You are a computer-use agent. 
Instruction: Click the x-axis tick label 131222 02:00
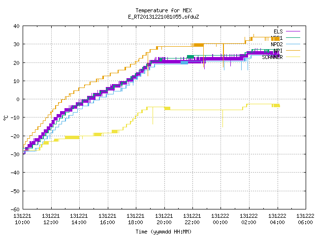249,219
